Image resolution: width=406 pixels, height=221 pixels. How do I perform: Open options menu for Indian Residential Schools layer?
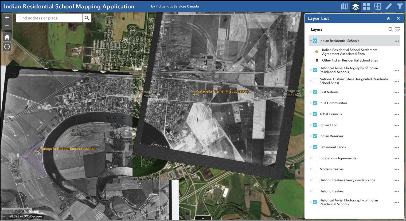pos(397,41)
